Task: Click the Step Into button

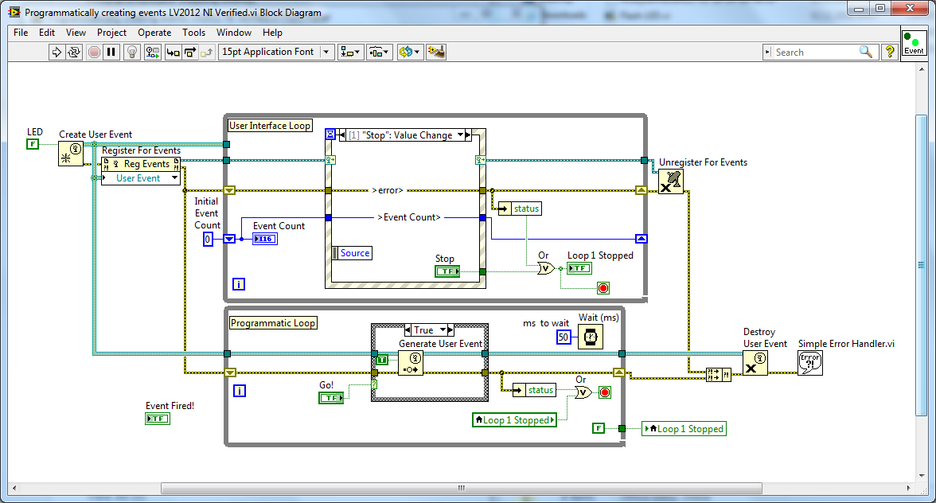Action: coord(174,53)
